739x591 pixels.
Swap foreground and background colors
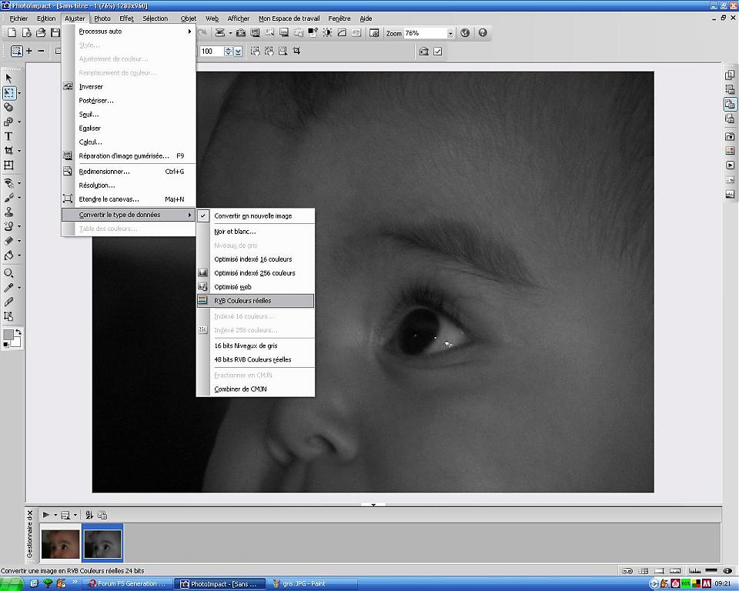point(18,332)
